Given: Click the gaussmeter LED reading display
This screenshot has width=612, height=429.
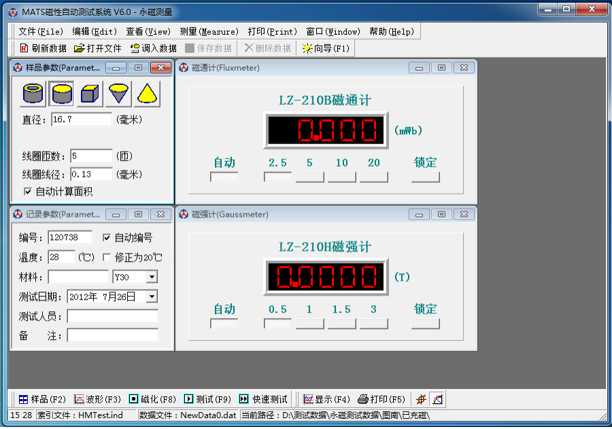Looking at the screenshot, I should coord(326,277).
